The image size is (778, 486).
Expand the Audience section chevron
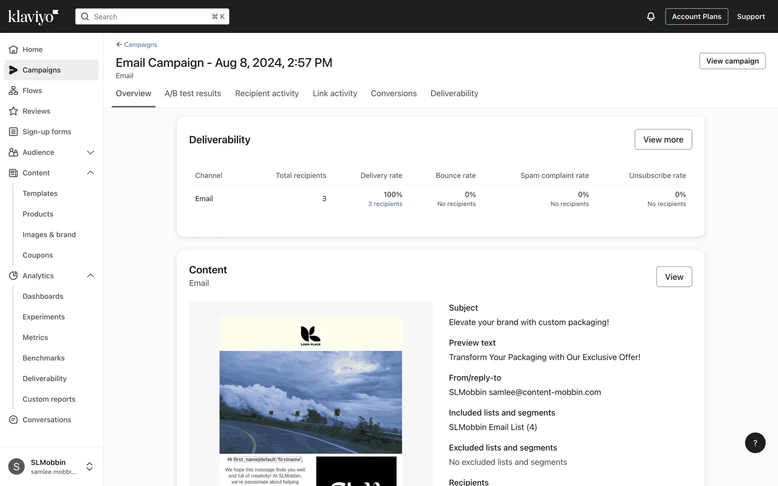pyautogui.click(x=90, y=152)
